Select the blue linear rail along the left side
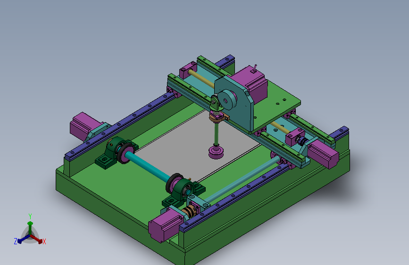Viewport: 409px width, 265px height. (x=120, y=125)
